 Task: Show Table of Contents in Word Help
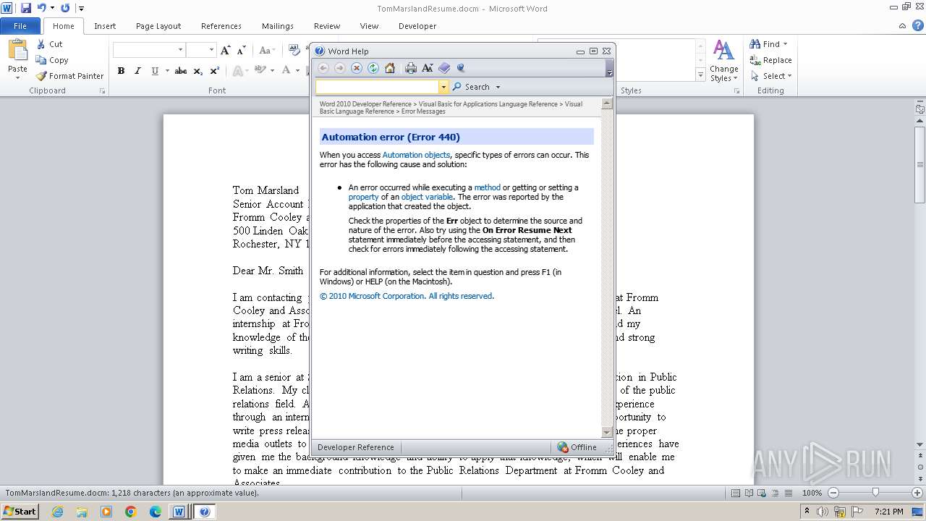[444, 68]
